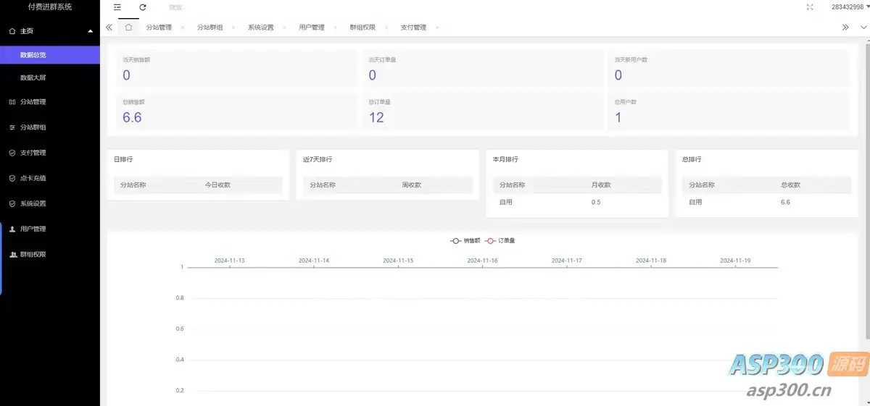
Task: Switch to the 支付管理 tab
Action: coord(413,28)
